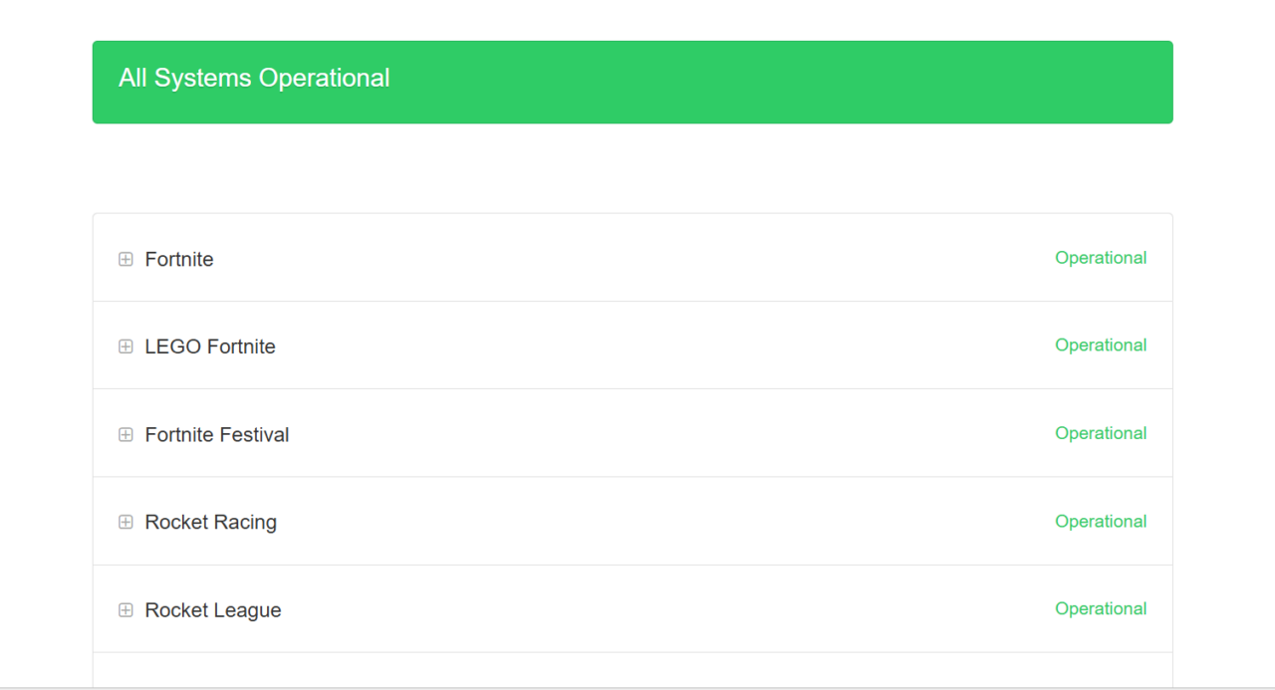The height and width of the screenshot is (690, 1275).
Task: Select the Fortnite Festival name text
Action: pyautogui.click(x=217, y=434)
